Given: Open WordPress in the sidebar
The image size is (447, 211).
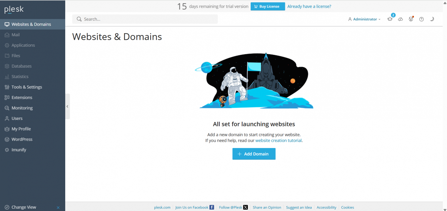Looking at the screenshot, I should coord(32,139).
